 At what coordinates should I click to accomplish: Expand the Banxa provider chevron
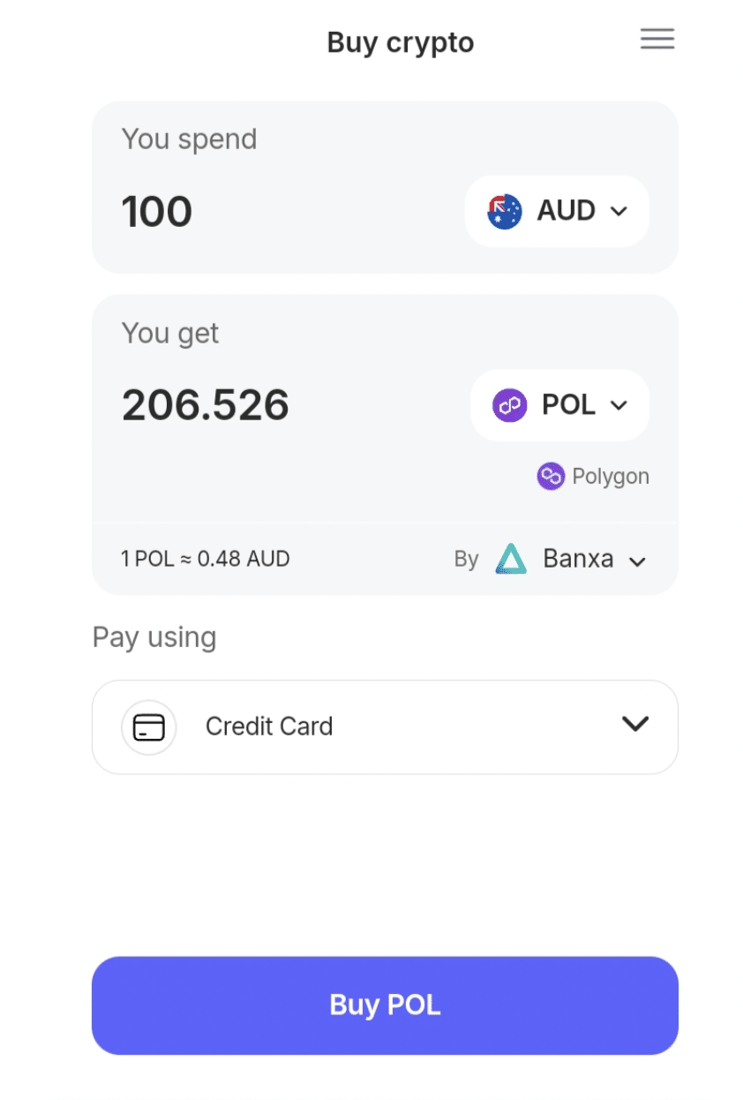coord(637,561)
